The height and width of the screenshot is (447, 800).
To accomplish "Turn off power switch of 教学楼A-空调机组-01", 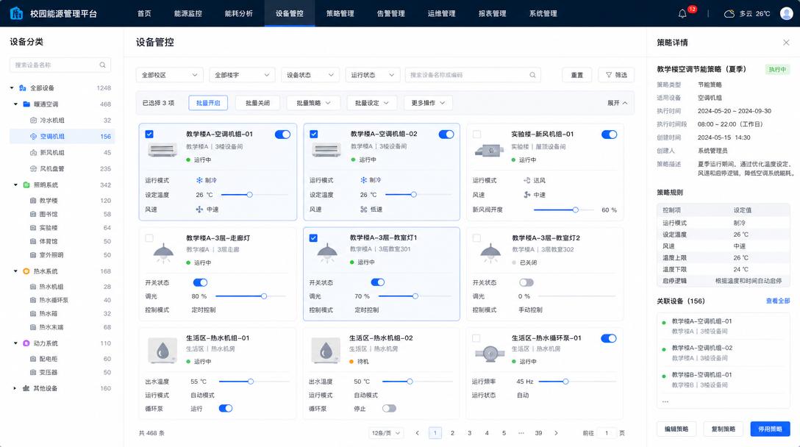I will coord(282,135).
